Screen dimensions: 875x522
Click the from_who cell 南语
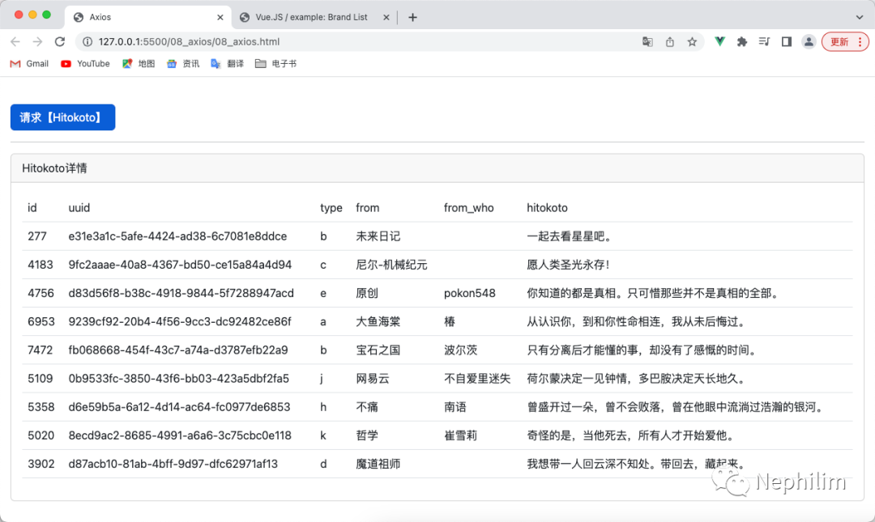(x=455, y=407)
